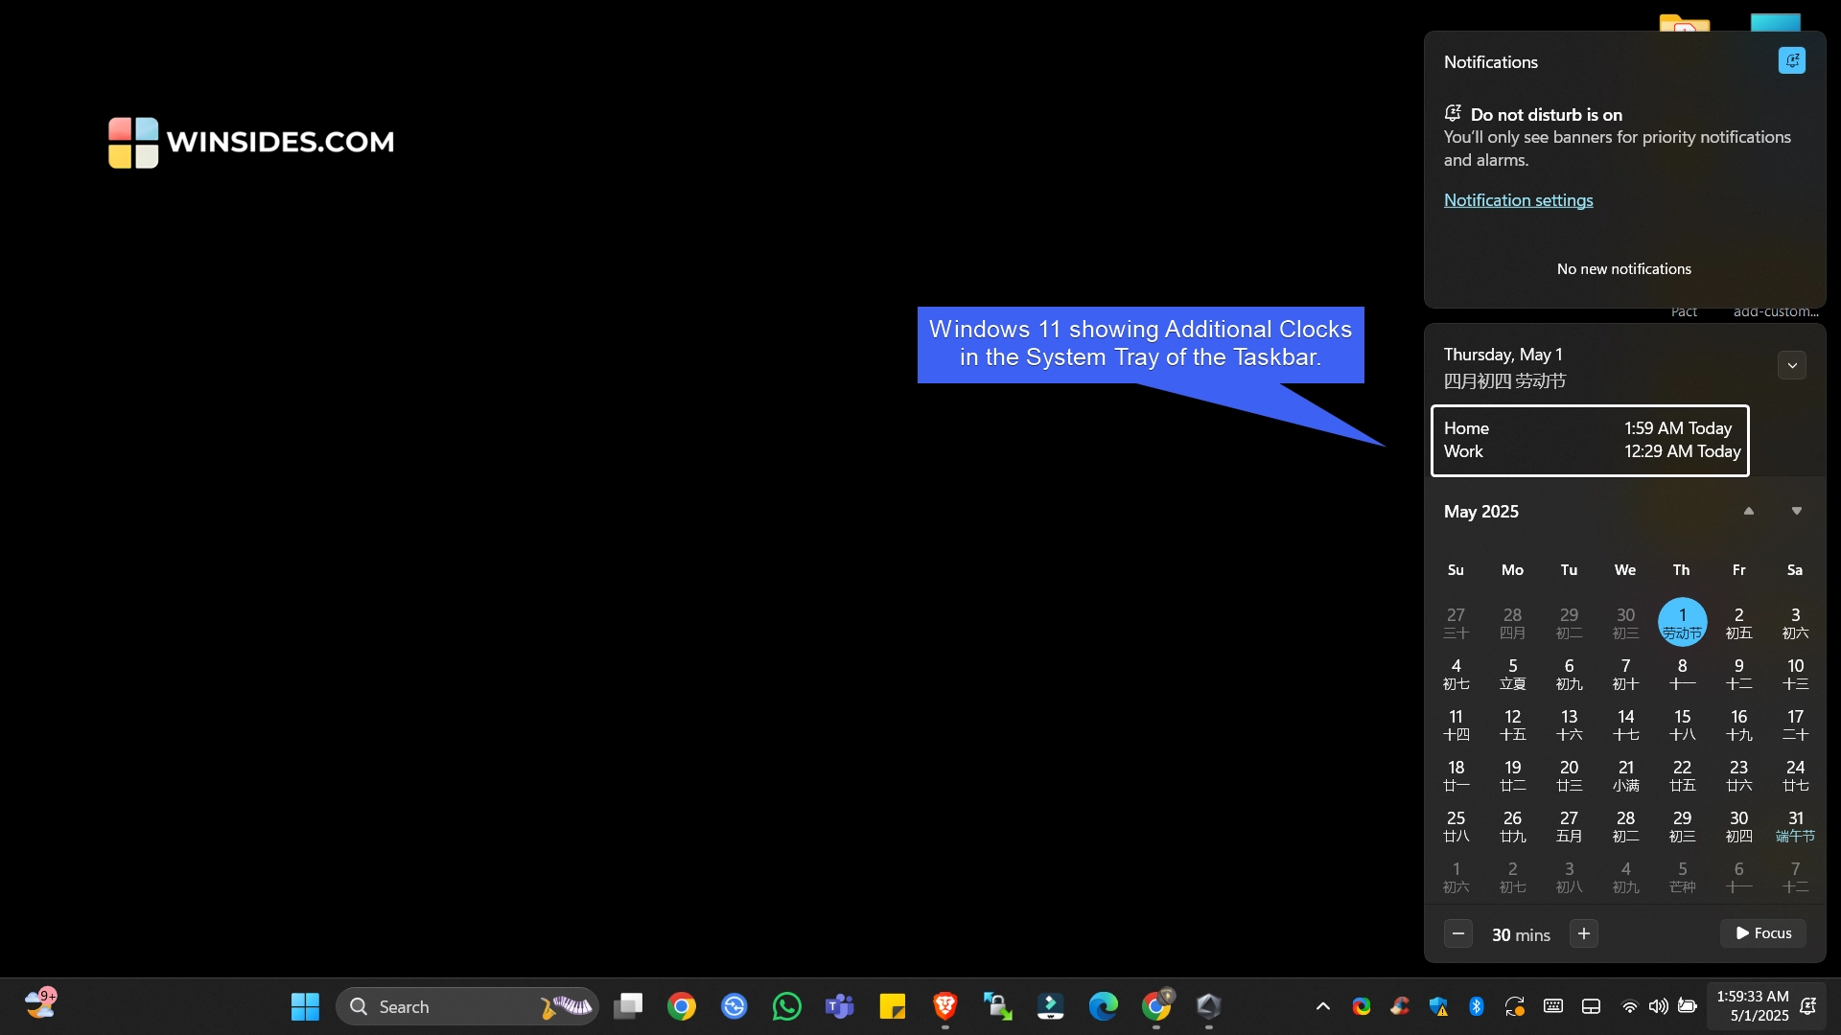This screenshot has height=1035, width=1841.
Task: Open Bluetooth settings from the system tray
Action: (1478, 1006)
